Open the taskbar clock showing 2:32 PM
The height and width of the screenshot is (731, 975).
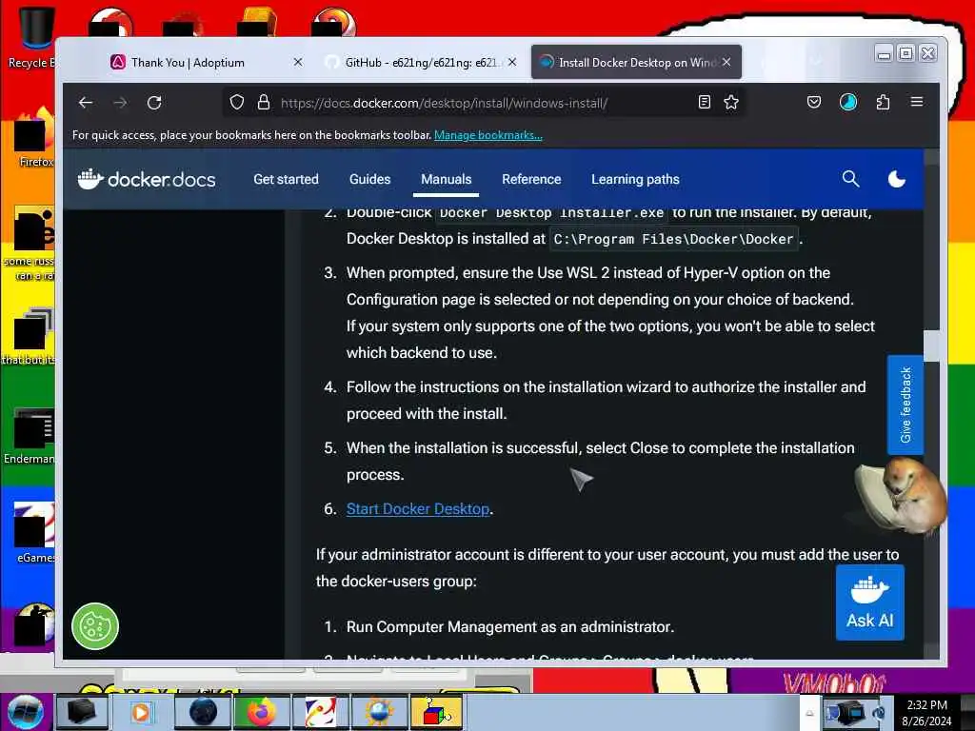(926, 713)
